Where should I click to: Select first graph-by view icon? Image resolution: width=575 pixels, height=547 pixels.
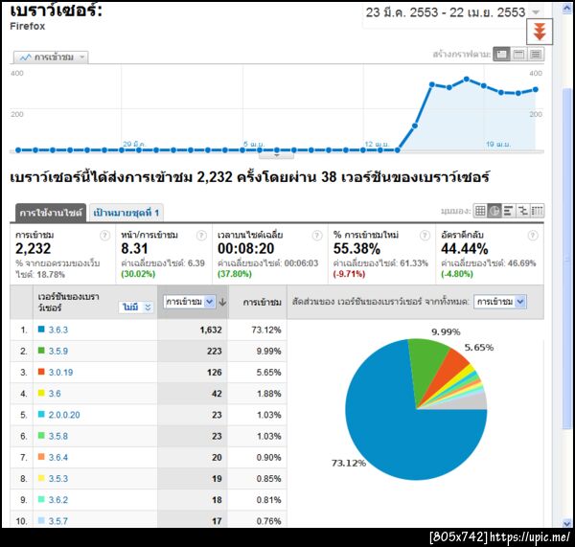[x=501, y=55]
